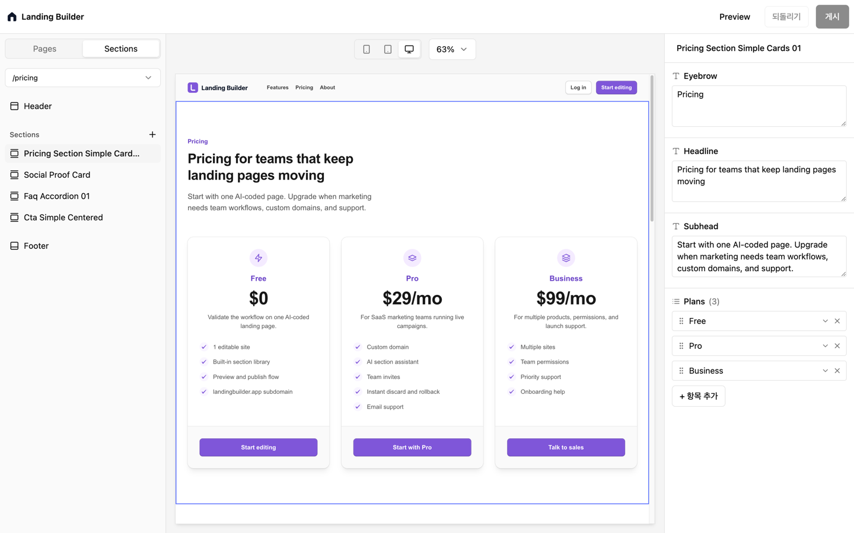The width and height of the screenshot is (854, 533).
Task: Expand the Pro plan item
Action: [825, 346]
